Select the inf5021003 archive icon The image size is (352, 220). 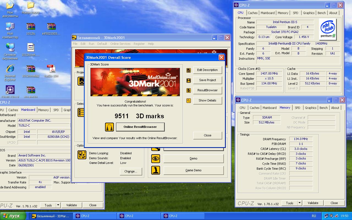tap(51, 29)
